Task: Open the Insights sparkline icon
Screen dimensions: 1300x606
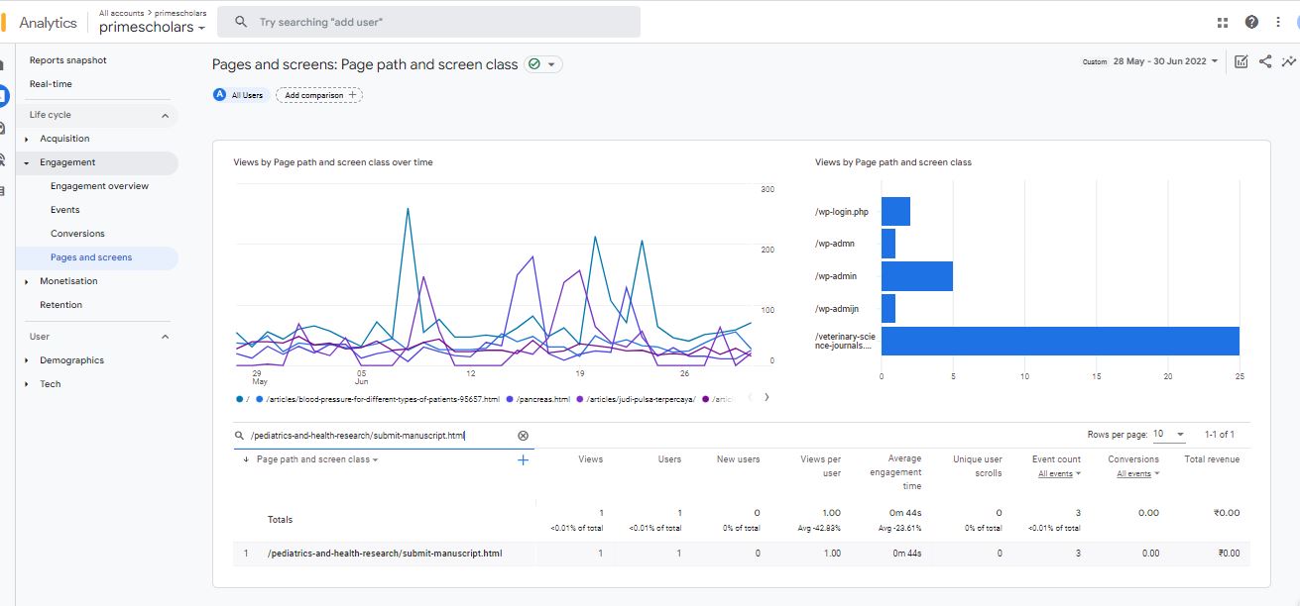Action: pos(1288,61)
